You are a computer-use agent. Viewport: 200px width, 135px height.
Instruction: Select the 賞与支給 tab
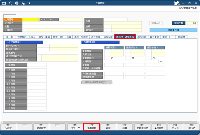point(154,37)
